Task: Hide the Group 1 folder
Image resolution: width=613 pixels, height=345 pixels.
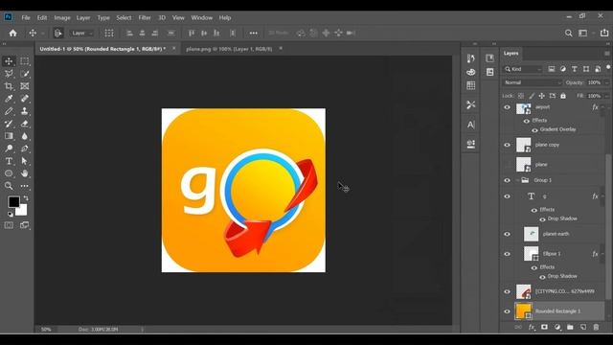Action: (x=507, y=180)
